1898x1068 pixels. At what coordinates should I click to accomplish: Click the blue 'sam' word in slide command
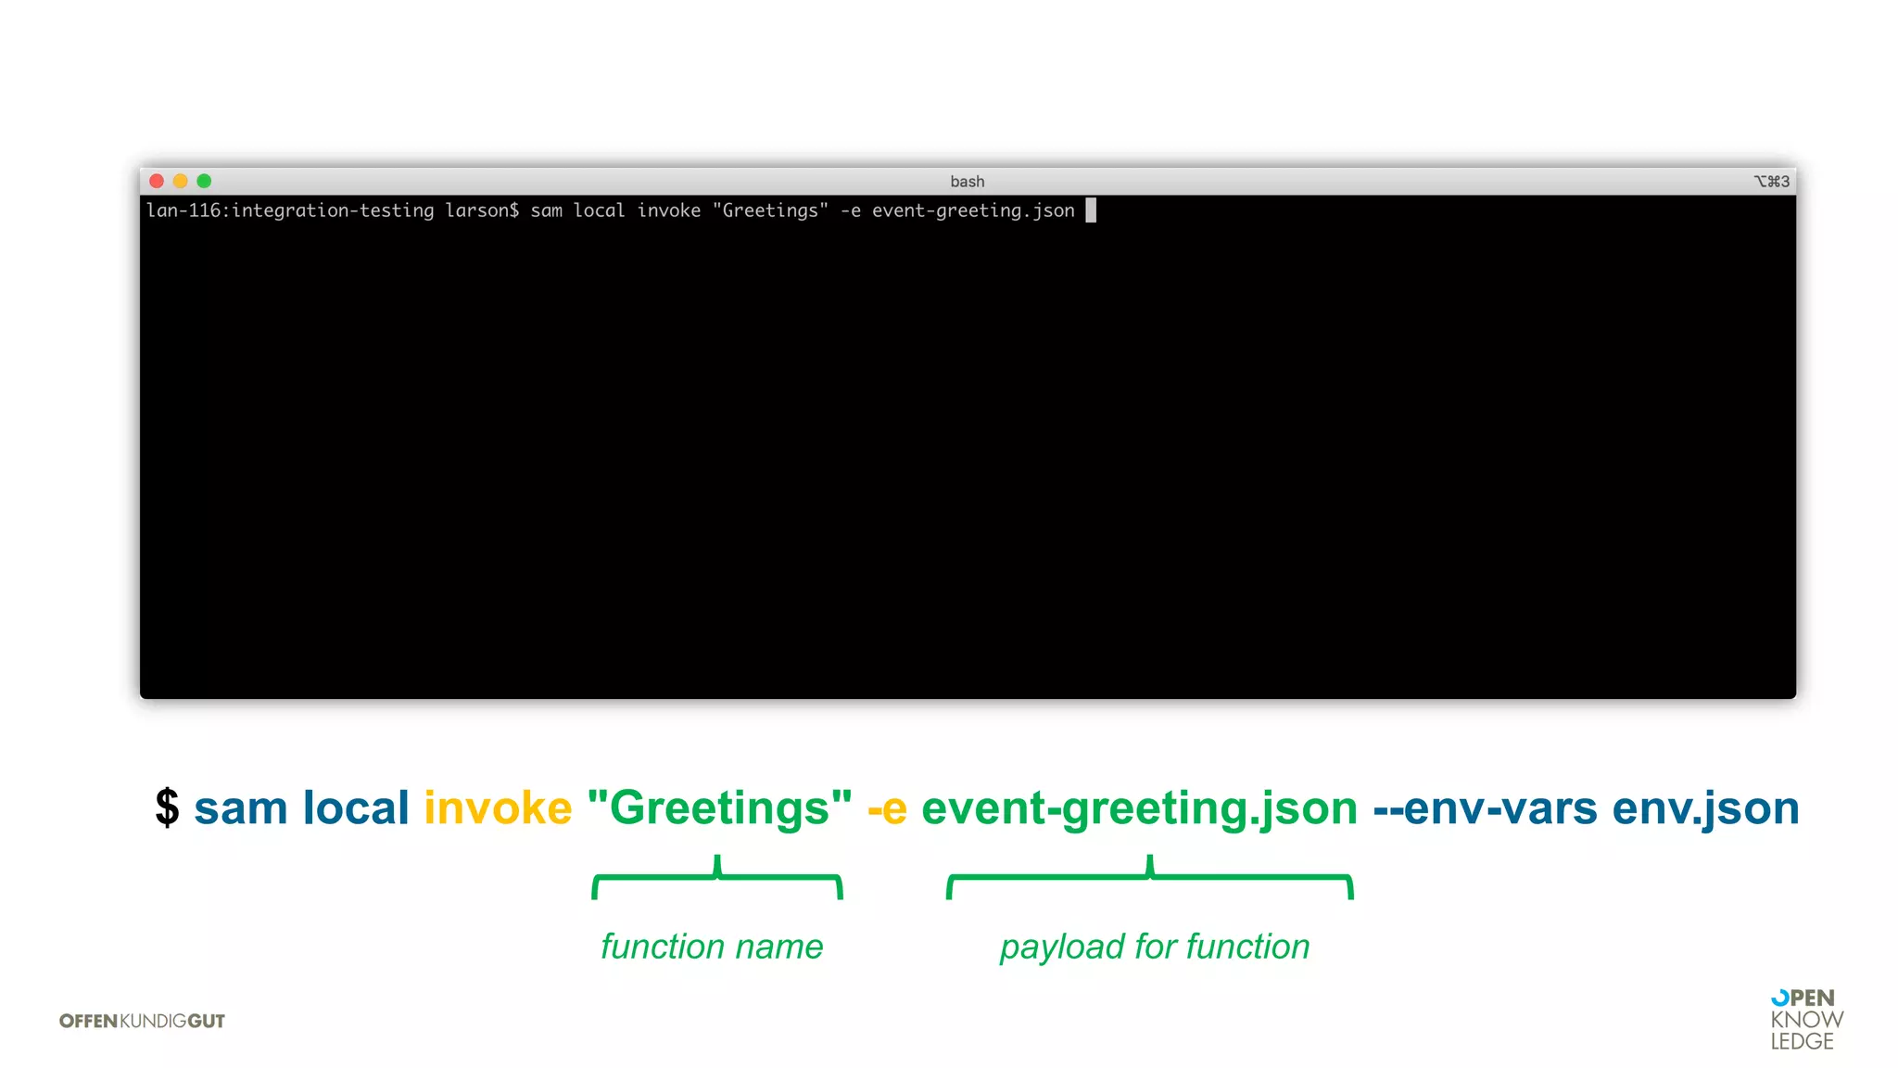(241, 807)
